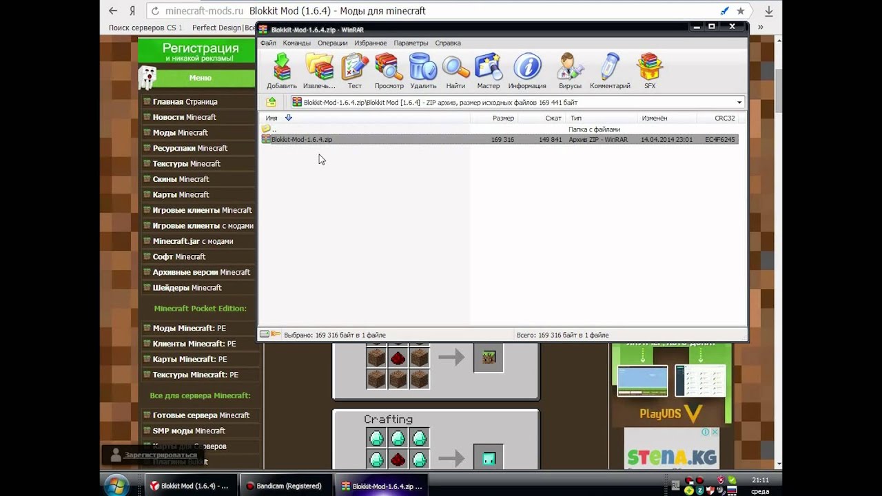Open the Комментарий (Comment) tool
The width and height of the screenshot is (882, 496).
tap(610, 72)
